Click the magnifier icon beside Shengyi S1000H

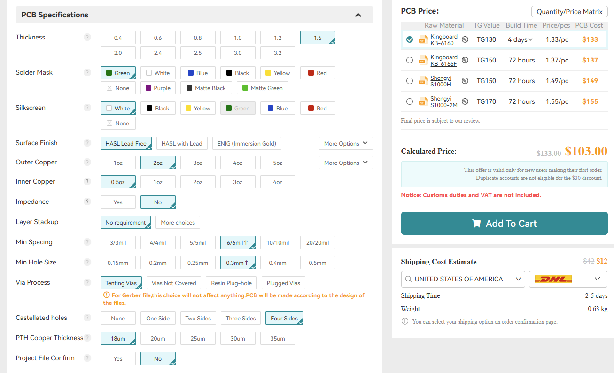click(465, 81)
